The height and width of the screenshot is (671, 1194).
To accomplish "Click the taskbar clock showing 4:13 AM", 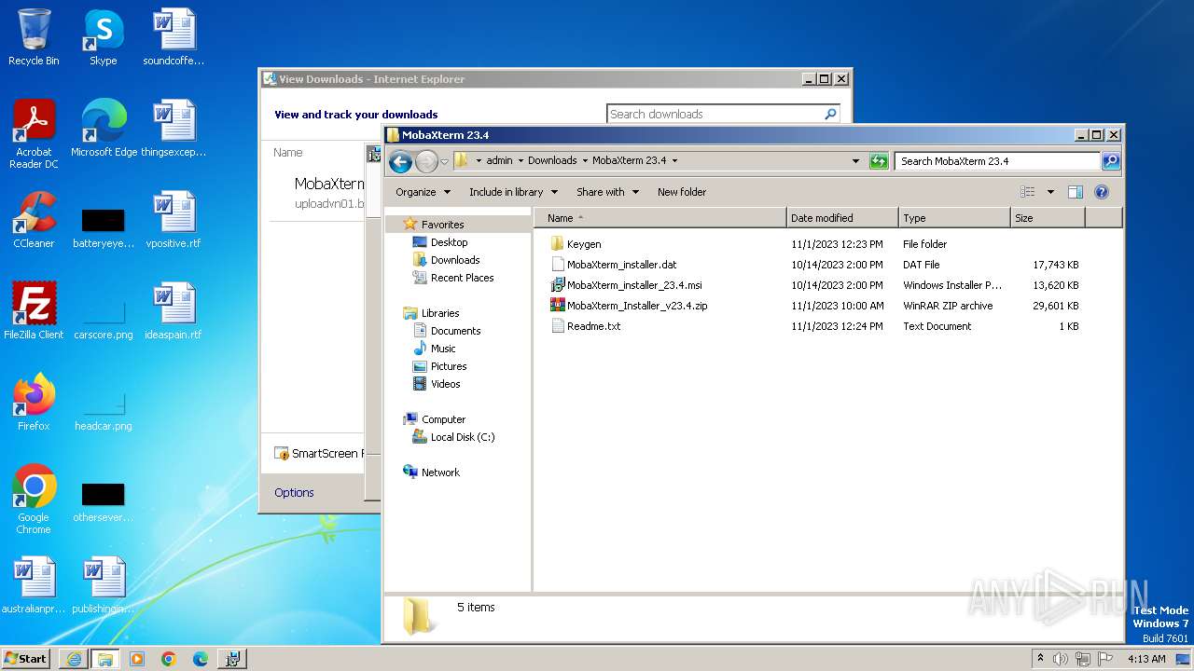I will 1146,659.
